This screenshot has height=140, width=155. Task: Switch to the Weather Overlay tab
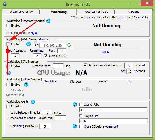click(21, 12)
